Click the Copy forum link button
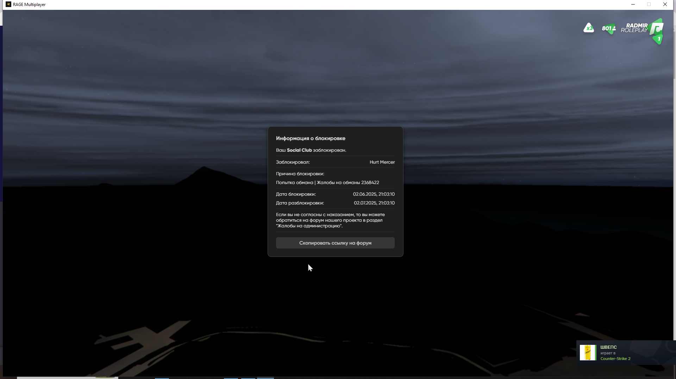The height and width of the screenshot is (379, 676). (x=335, y=243)
